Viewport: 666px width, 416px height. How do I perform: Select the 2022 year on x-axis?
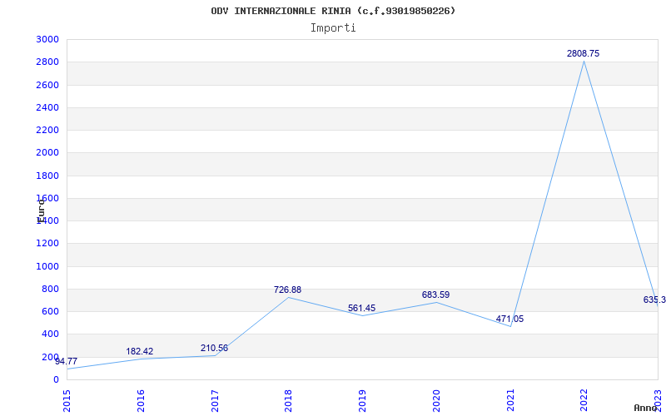pos(584,400)
